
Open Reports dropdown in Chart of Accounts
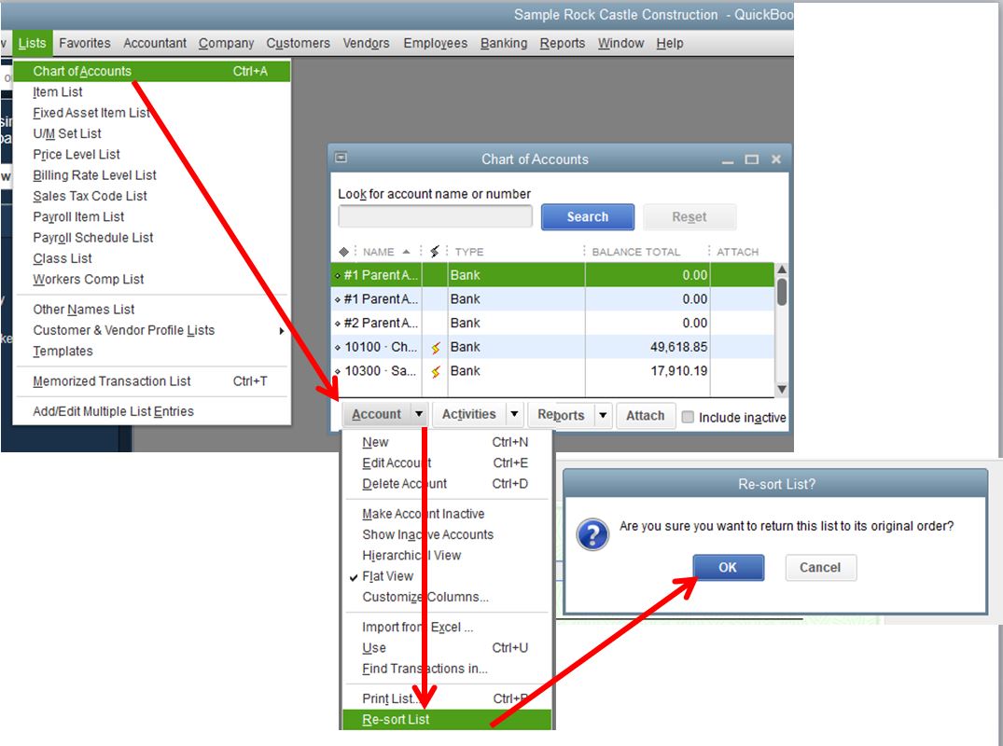tap(571, 415)
